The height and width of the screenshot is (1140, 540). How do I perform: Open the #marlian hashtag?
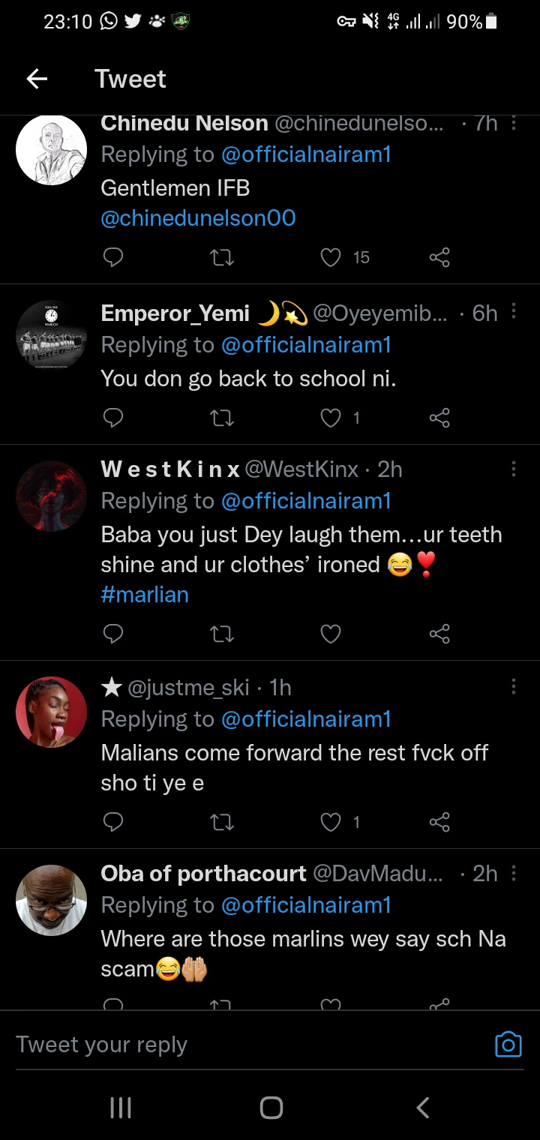145,595
